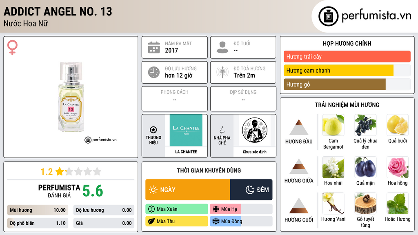Viewport: 418px width, 235px height.
Task: Click the DỊP SỬ DỤNG occasion box
Action: coord(243,99)
